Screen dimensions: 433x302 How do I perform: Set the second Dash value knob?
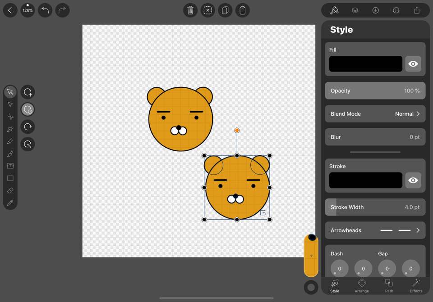pos(363,268)
